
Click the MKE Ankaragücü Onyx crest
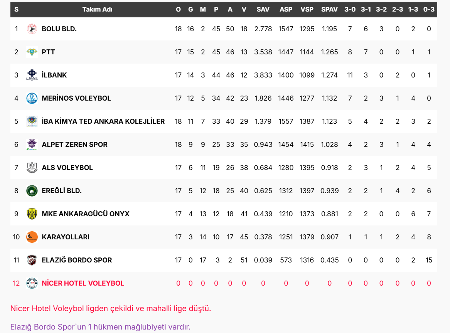coord(32,214)
